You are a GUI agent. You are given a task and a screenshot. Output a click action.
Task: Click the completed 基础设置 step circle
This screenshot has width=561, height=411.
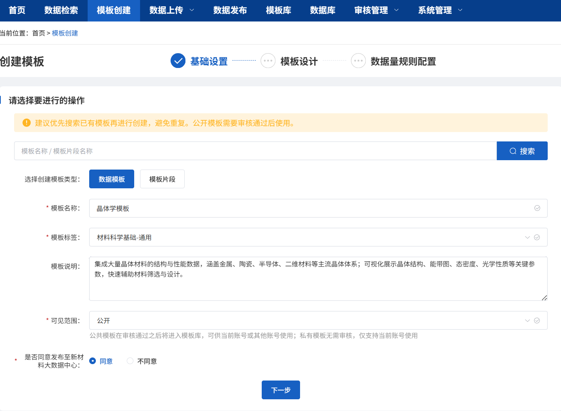point(178,61)
